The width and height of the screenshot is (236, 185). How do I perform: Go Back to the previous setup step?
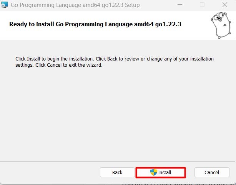(117, 172)
